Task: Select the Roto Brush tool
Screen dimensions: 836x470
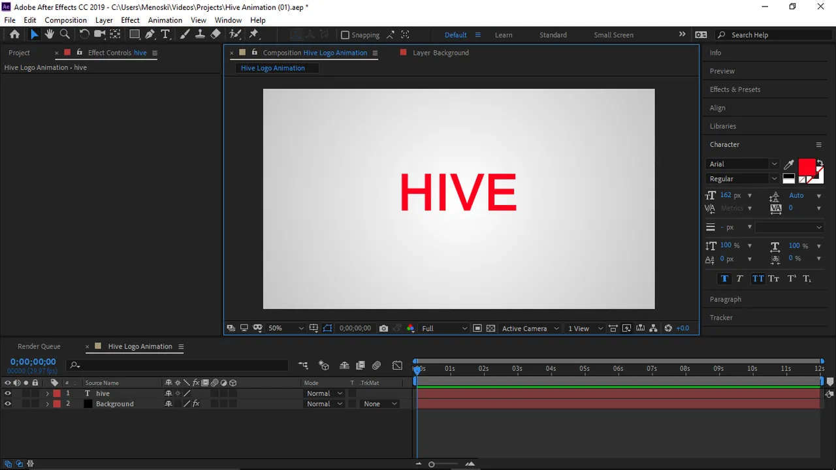Action: point(235,35)
